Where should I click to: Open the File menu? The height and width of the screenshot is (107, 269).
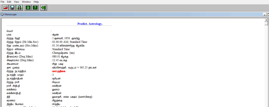pyautogui.click(x=3, y=2)
